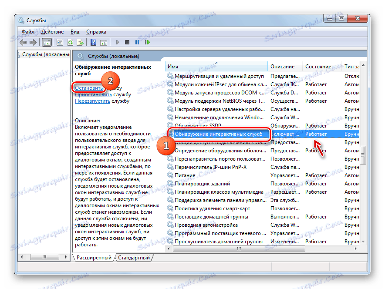Viewport: 385px width, 289px height.
Task: Click gear icon beside Политика удаления смарт-карт
Action: point(170,208)
